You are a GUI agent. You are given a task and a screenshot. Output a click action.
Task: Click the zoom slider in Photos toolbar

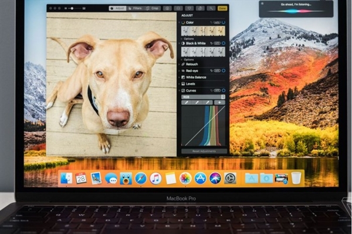pos(75,8)
